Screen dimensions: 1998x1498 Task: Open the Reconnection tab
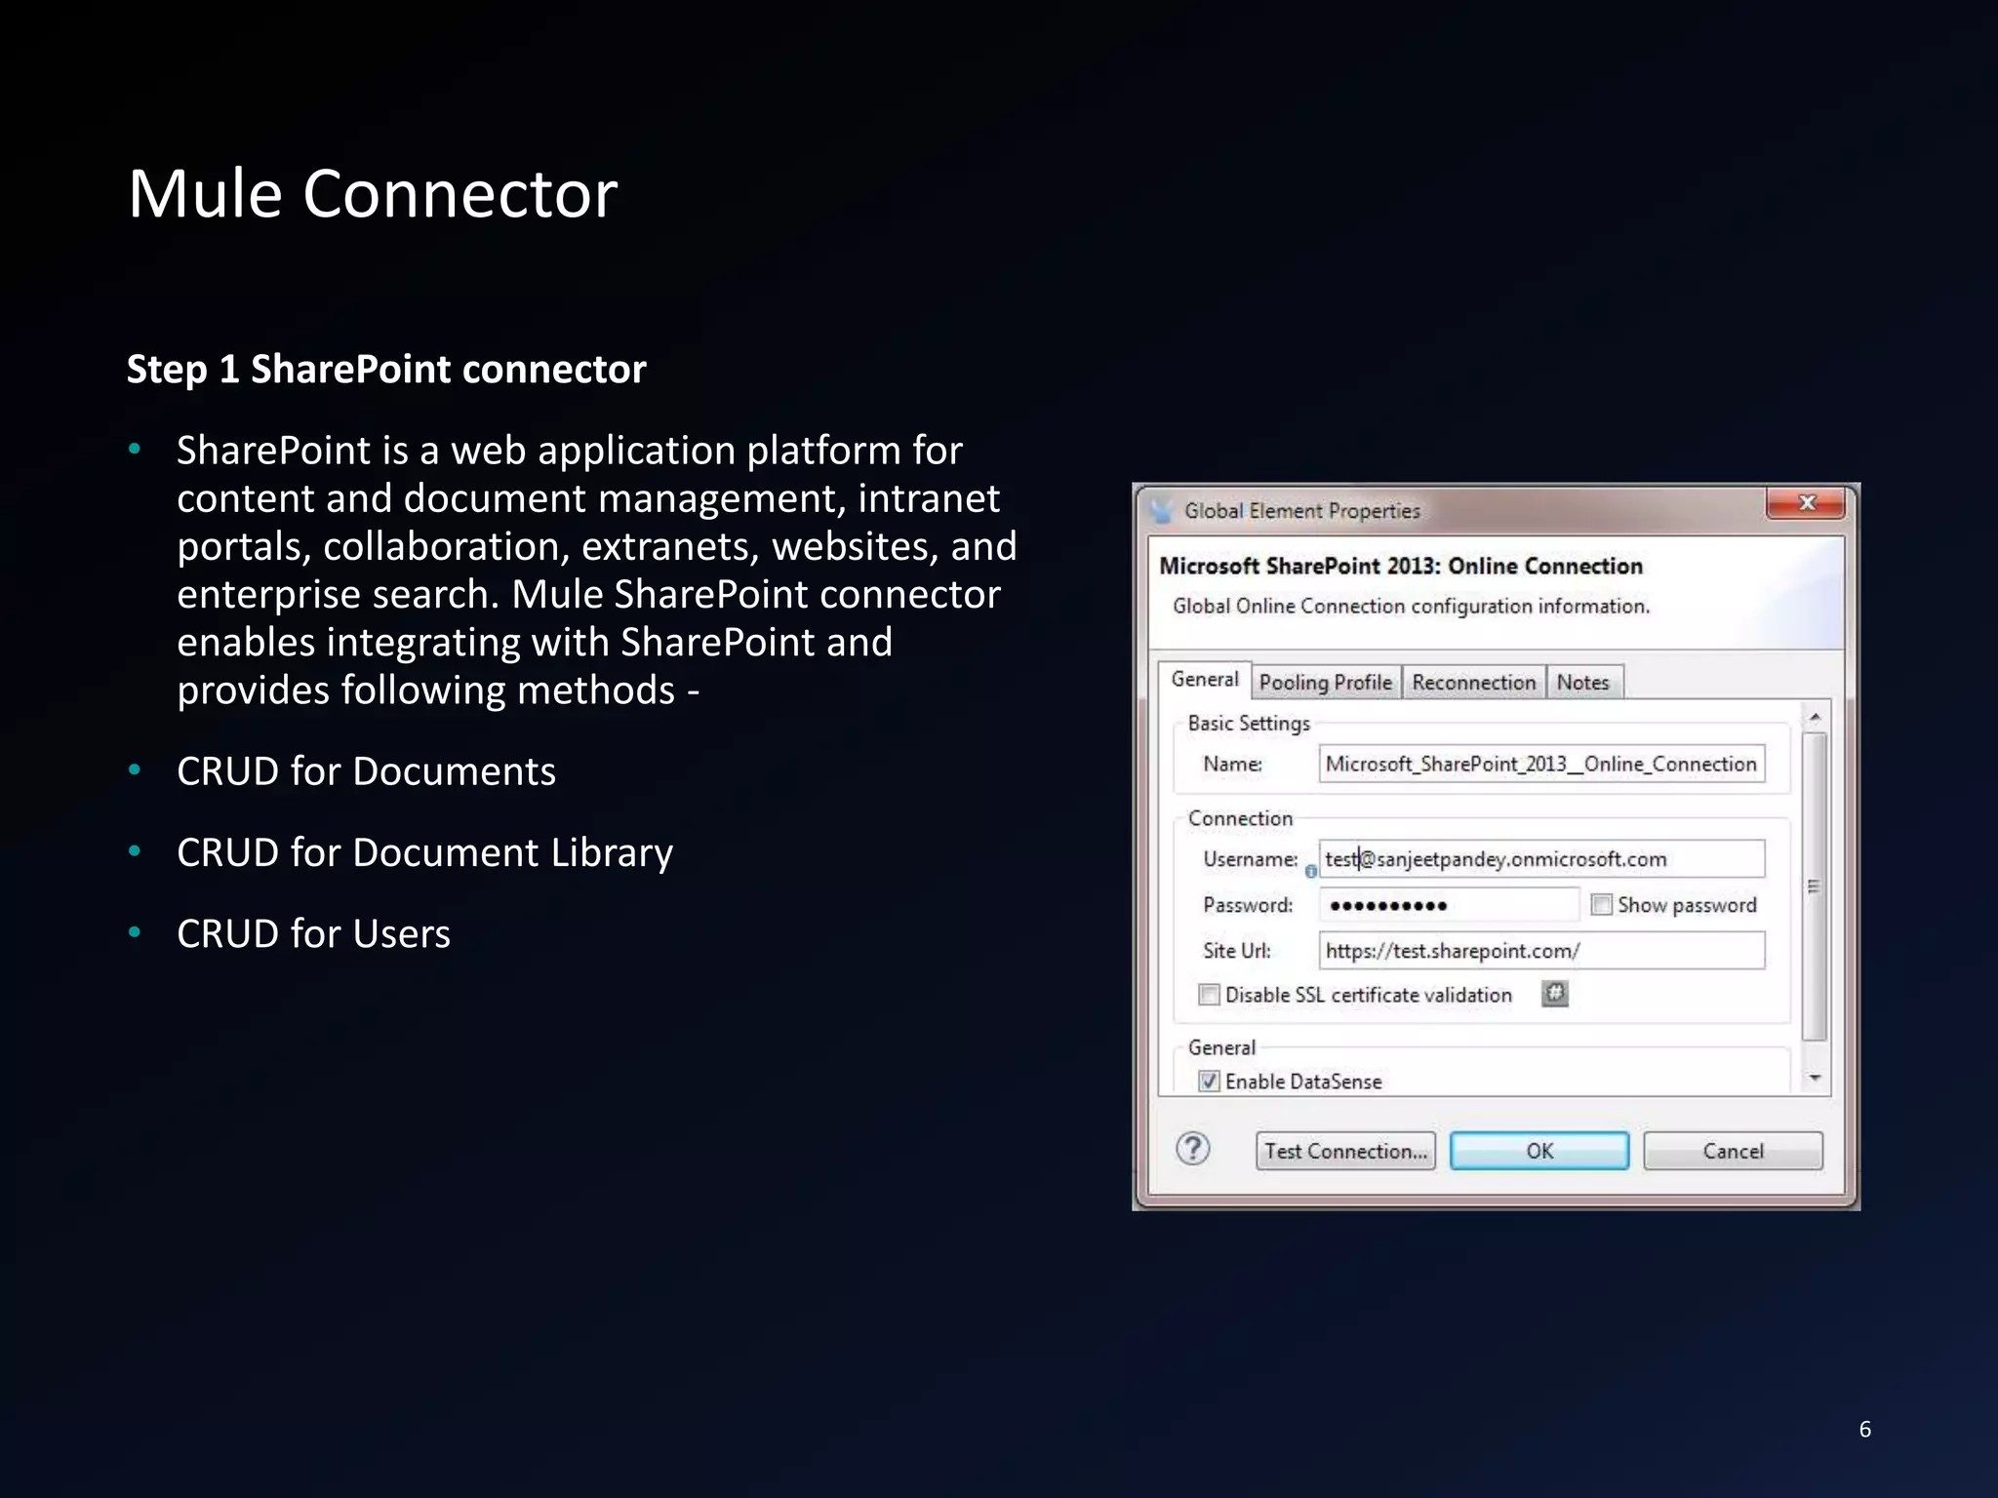(1474, 683)
